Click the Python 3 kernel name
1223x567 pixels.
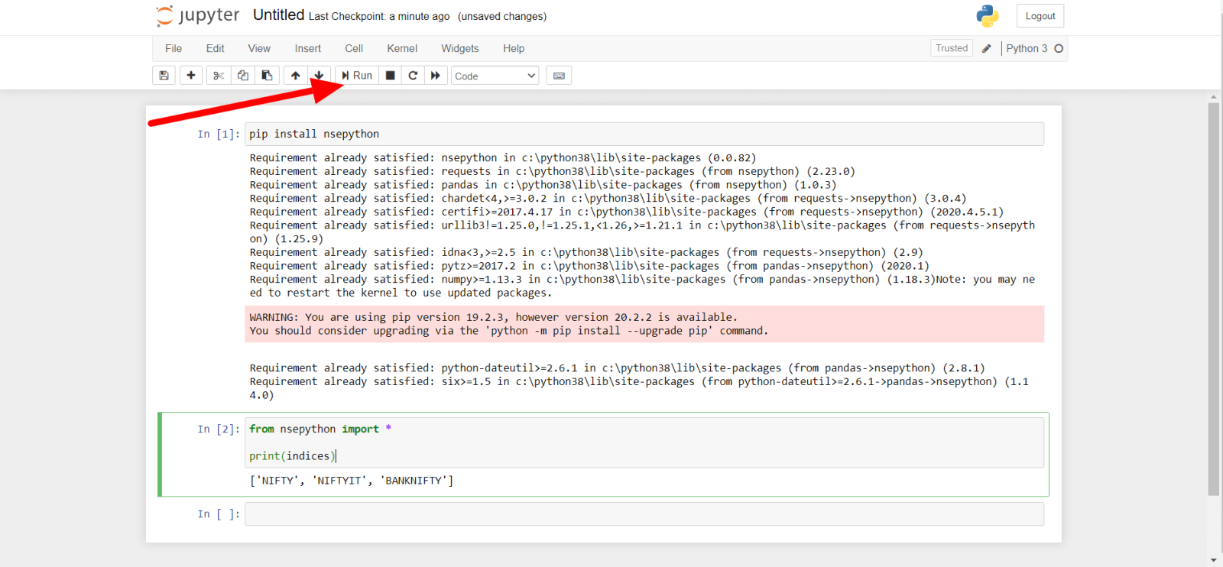[x=1027, y=48]
